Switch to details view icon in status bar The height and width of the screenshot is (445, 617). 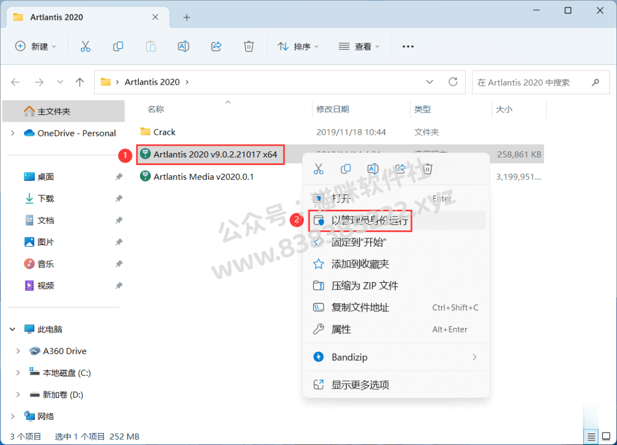coord(591,437)
